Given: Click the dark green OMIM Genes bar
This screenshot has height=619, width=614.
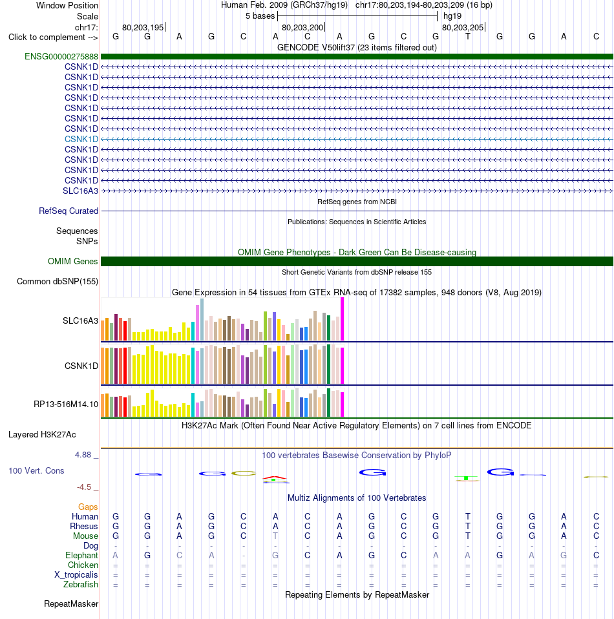Looking at the screenshot, I should click(357, 261).
